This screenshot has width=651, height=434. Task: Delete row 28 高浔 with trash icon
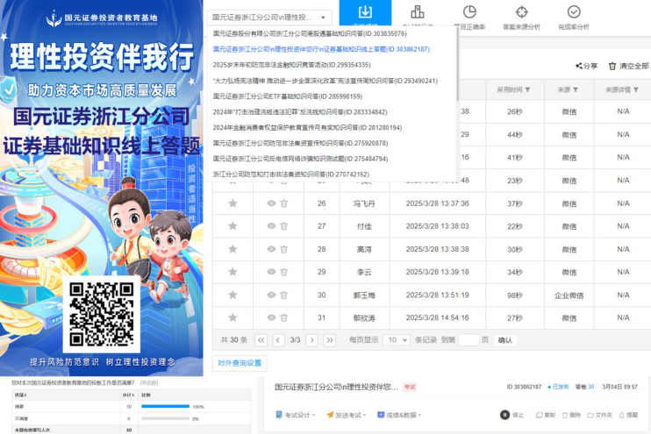[x=284, y=249]
